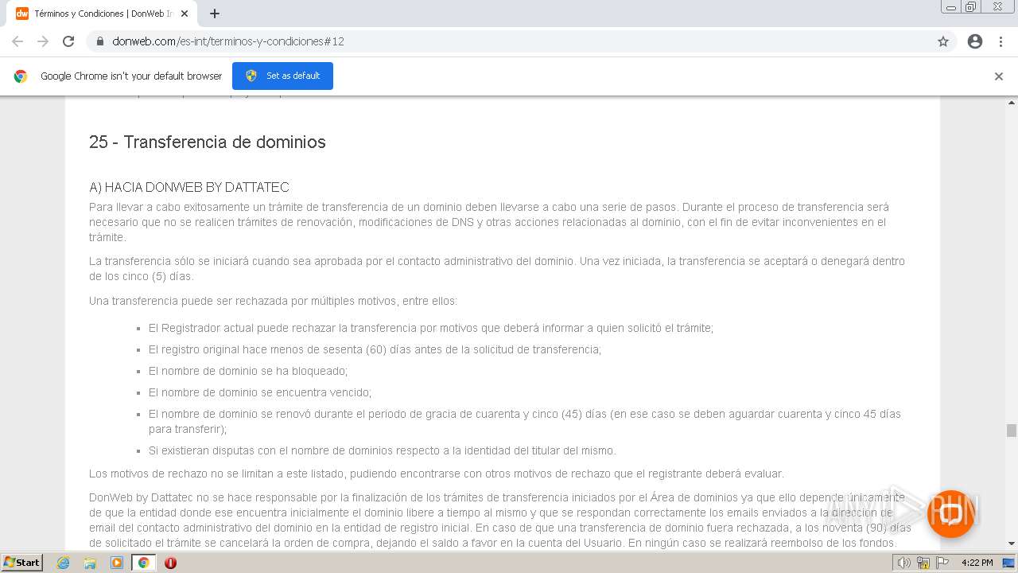Viewport: 1018px width, 573px height.
Task: Open the Windows Start menu
Action: point(22,562)
